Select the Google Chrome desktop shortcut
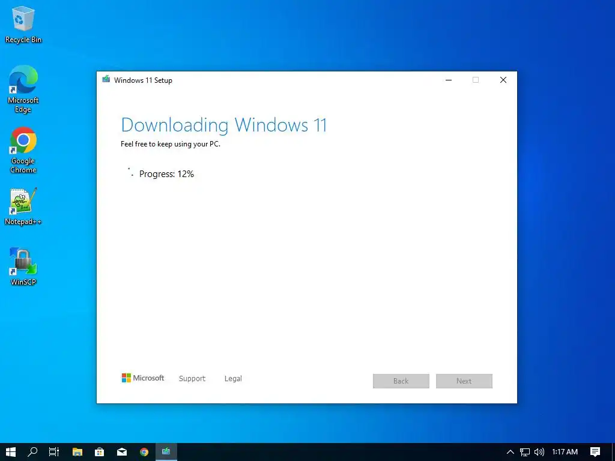The width and height of the screenshot is (615, 461). click(x=23, y=149)
